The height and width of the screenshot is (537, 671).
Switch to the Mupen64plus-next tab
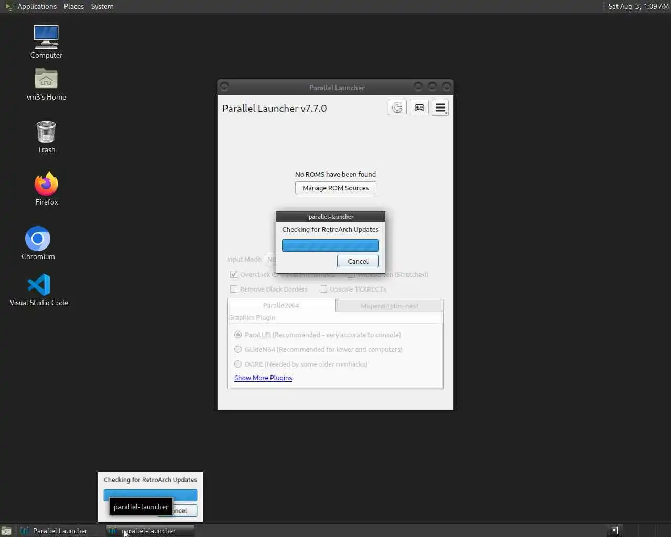(389, 306)
